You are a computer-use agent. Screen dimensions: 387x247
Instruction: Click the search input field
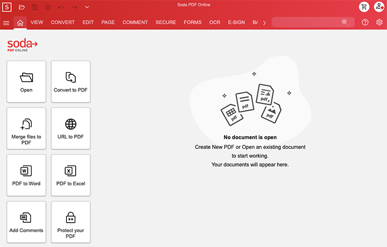(307, 23)
